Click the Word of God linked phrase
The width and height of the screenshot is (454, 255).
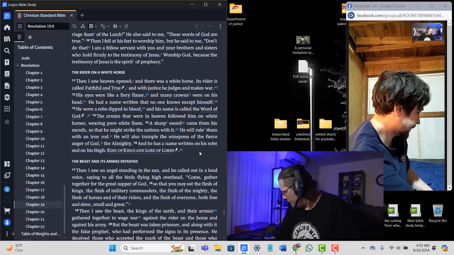209,109
